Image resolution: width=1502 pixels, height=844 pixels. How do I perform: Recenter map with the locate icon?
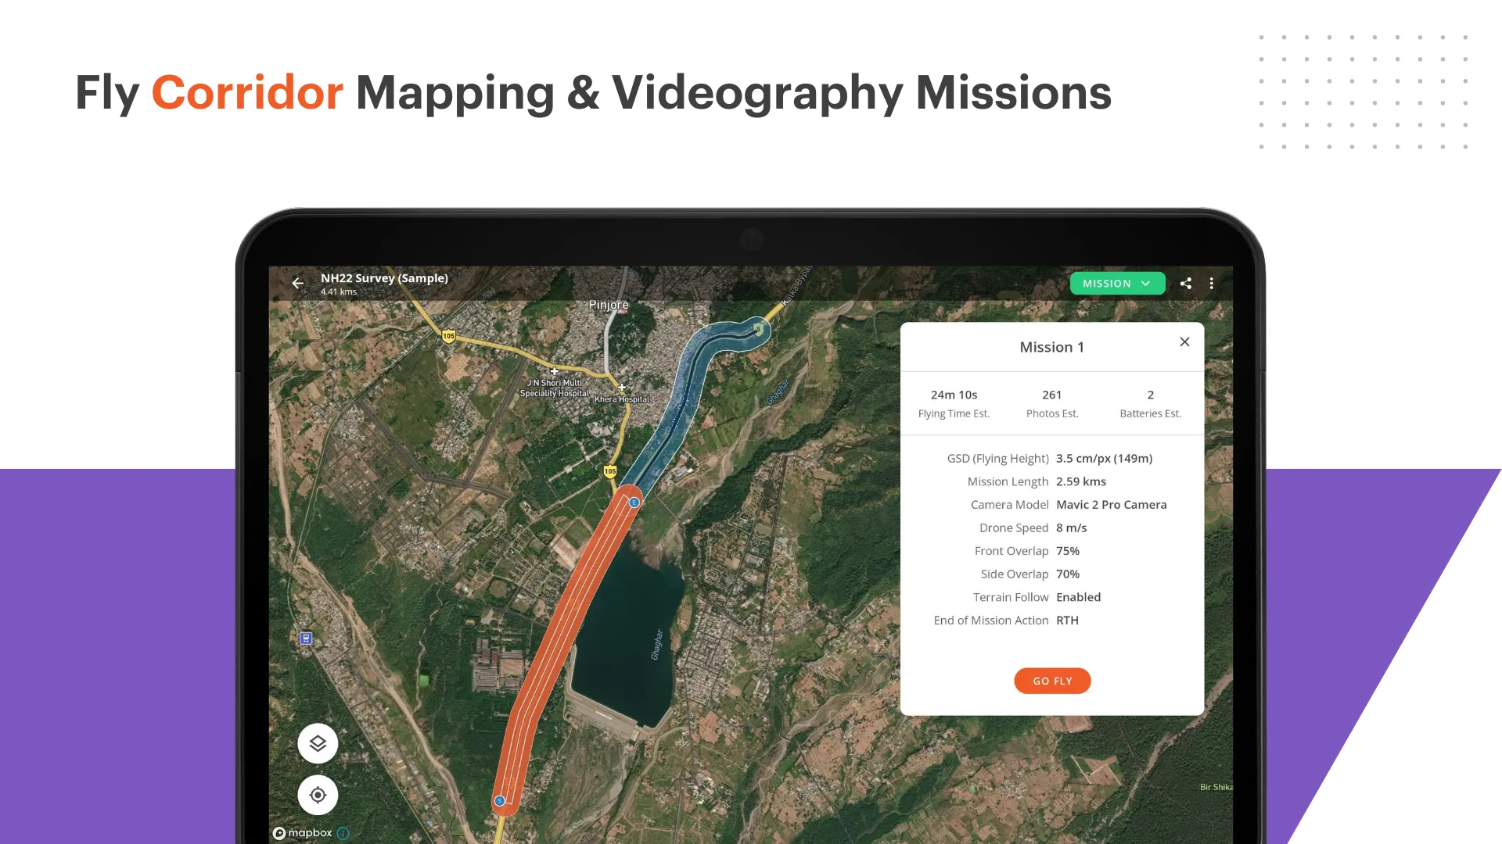pyautogui.click(x=318, y=794)
